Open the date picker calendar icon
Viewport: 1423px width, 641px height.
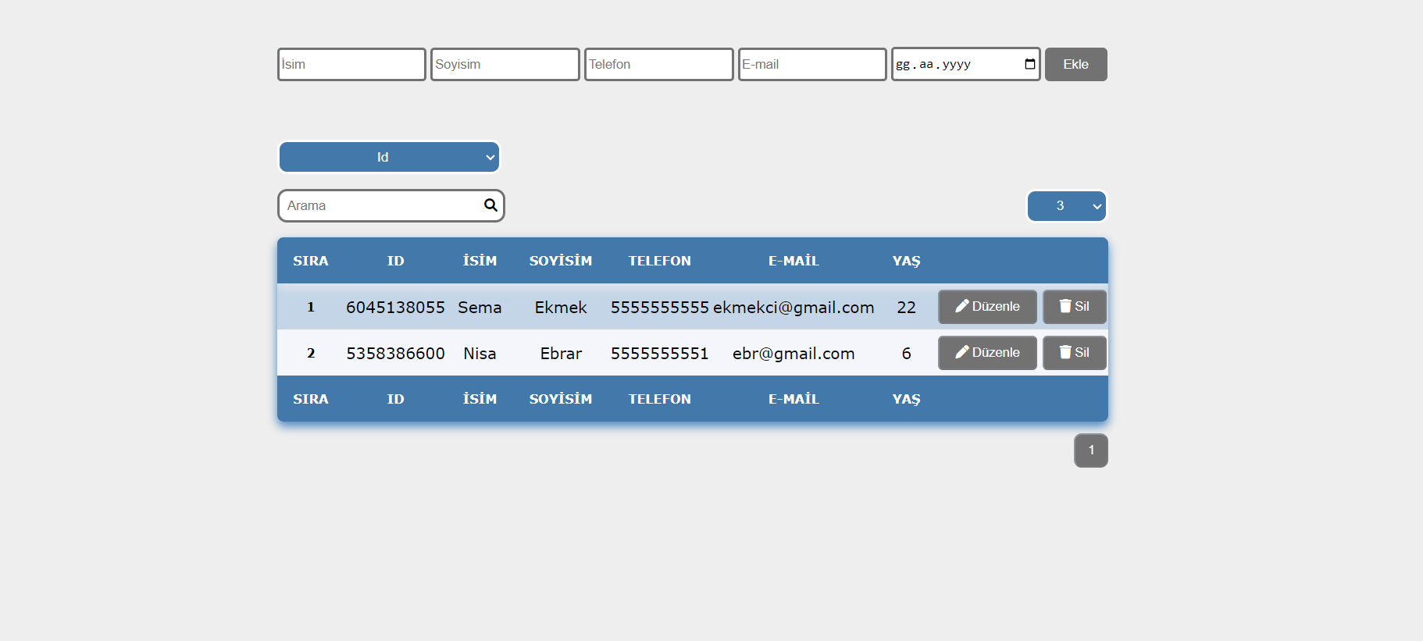point(1029,64)
